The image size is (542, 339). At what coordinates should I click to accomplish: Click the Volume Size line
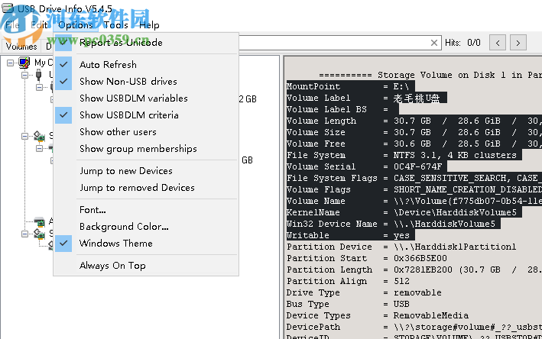tap(414, 132)
